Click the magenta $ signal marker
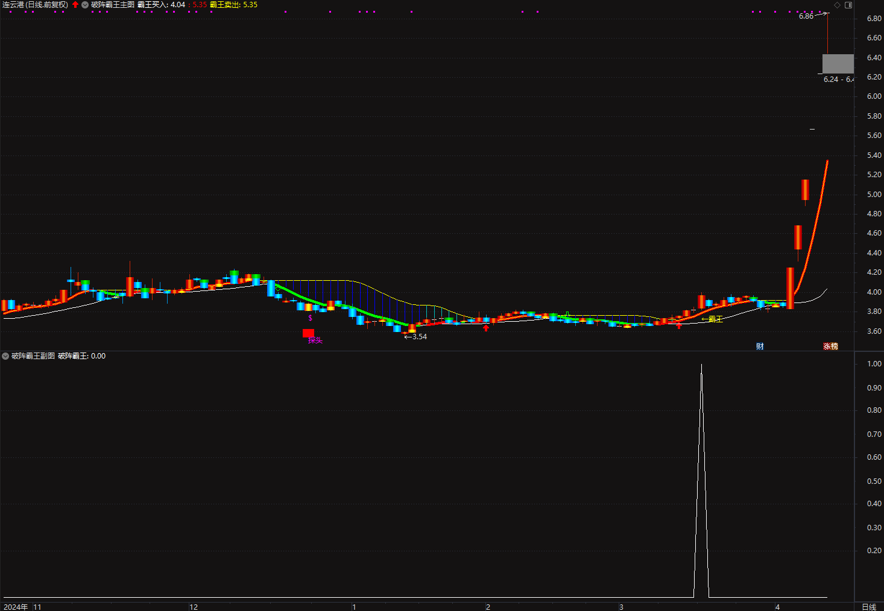The width and height of the screenshot is (884, 611). point(311,318)
